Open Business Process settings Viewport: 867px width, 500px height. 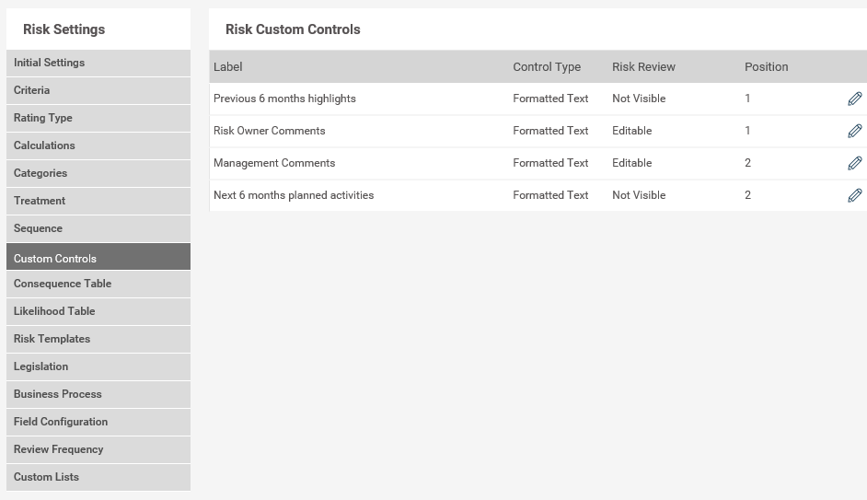98,395
